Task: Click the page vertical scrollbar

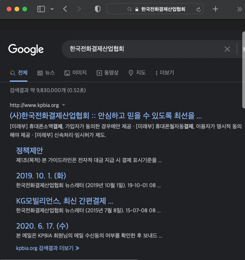Action: click(x=243, y=70)
